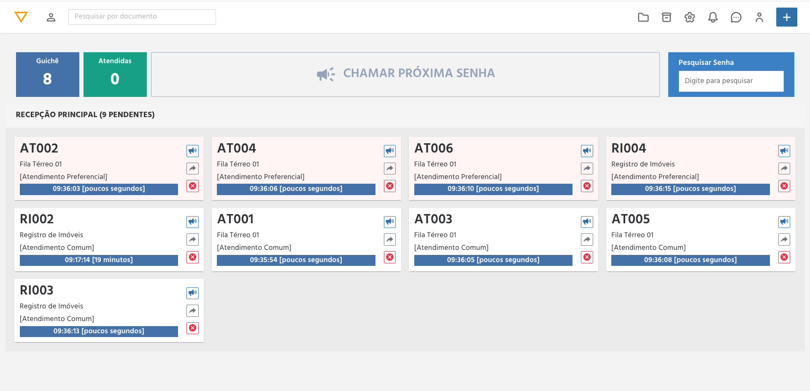Open the notifications bell

tap(713, 17)
